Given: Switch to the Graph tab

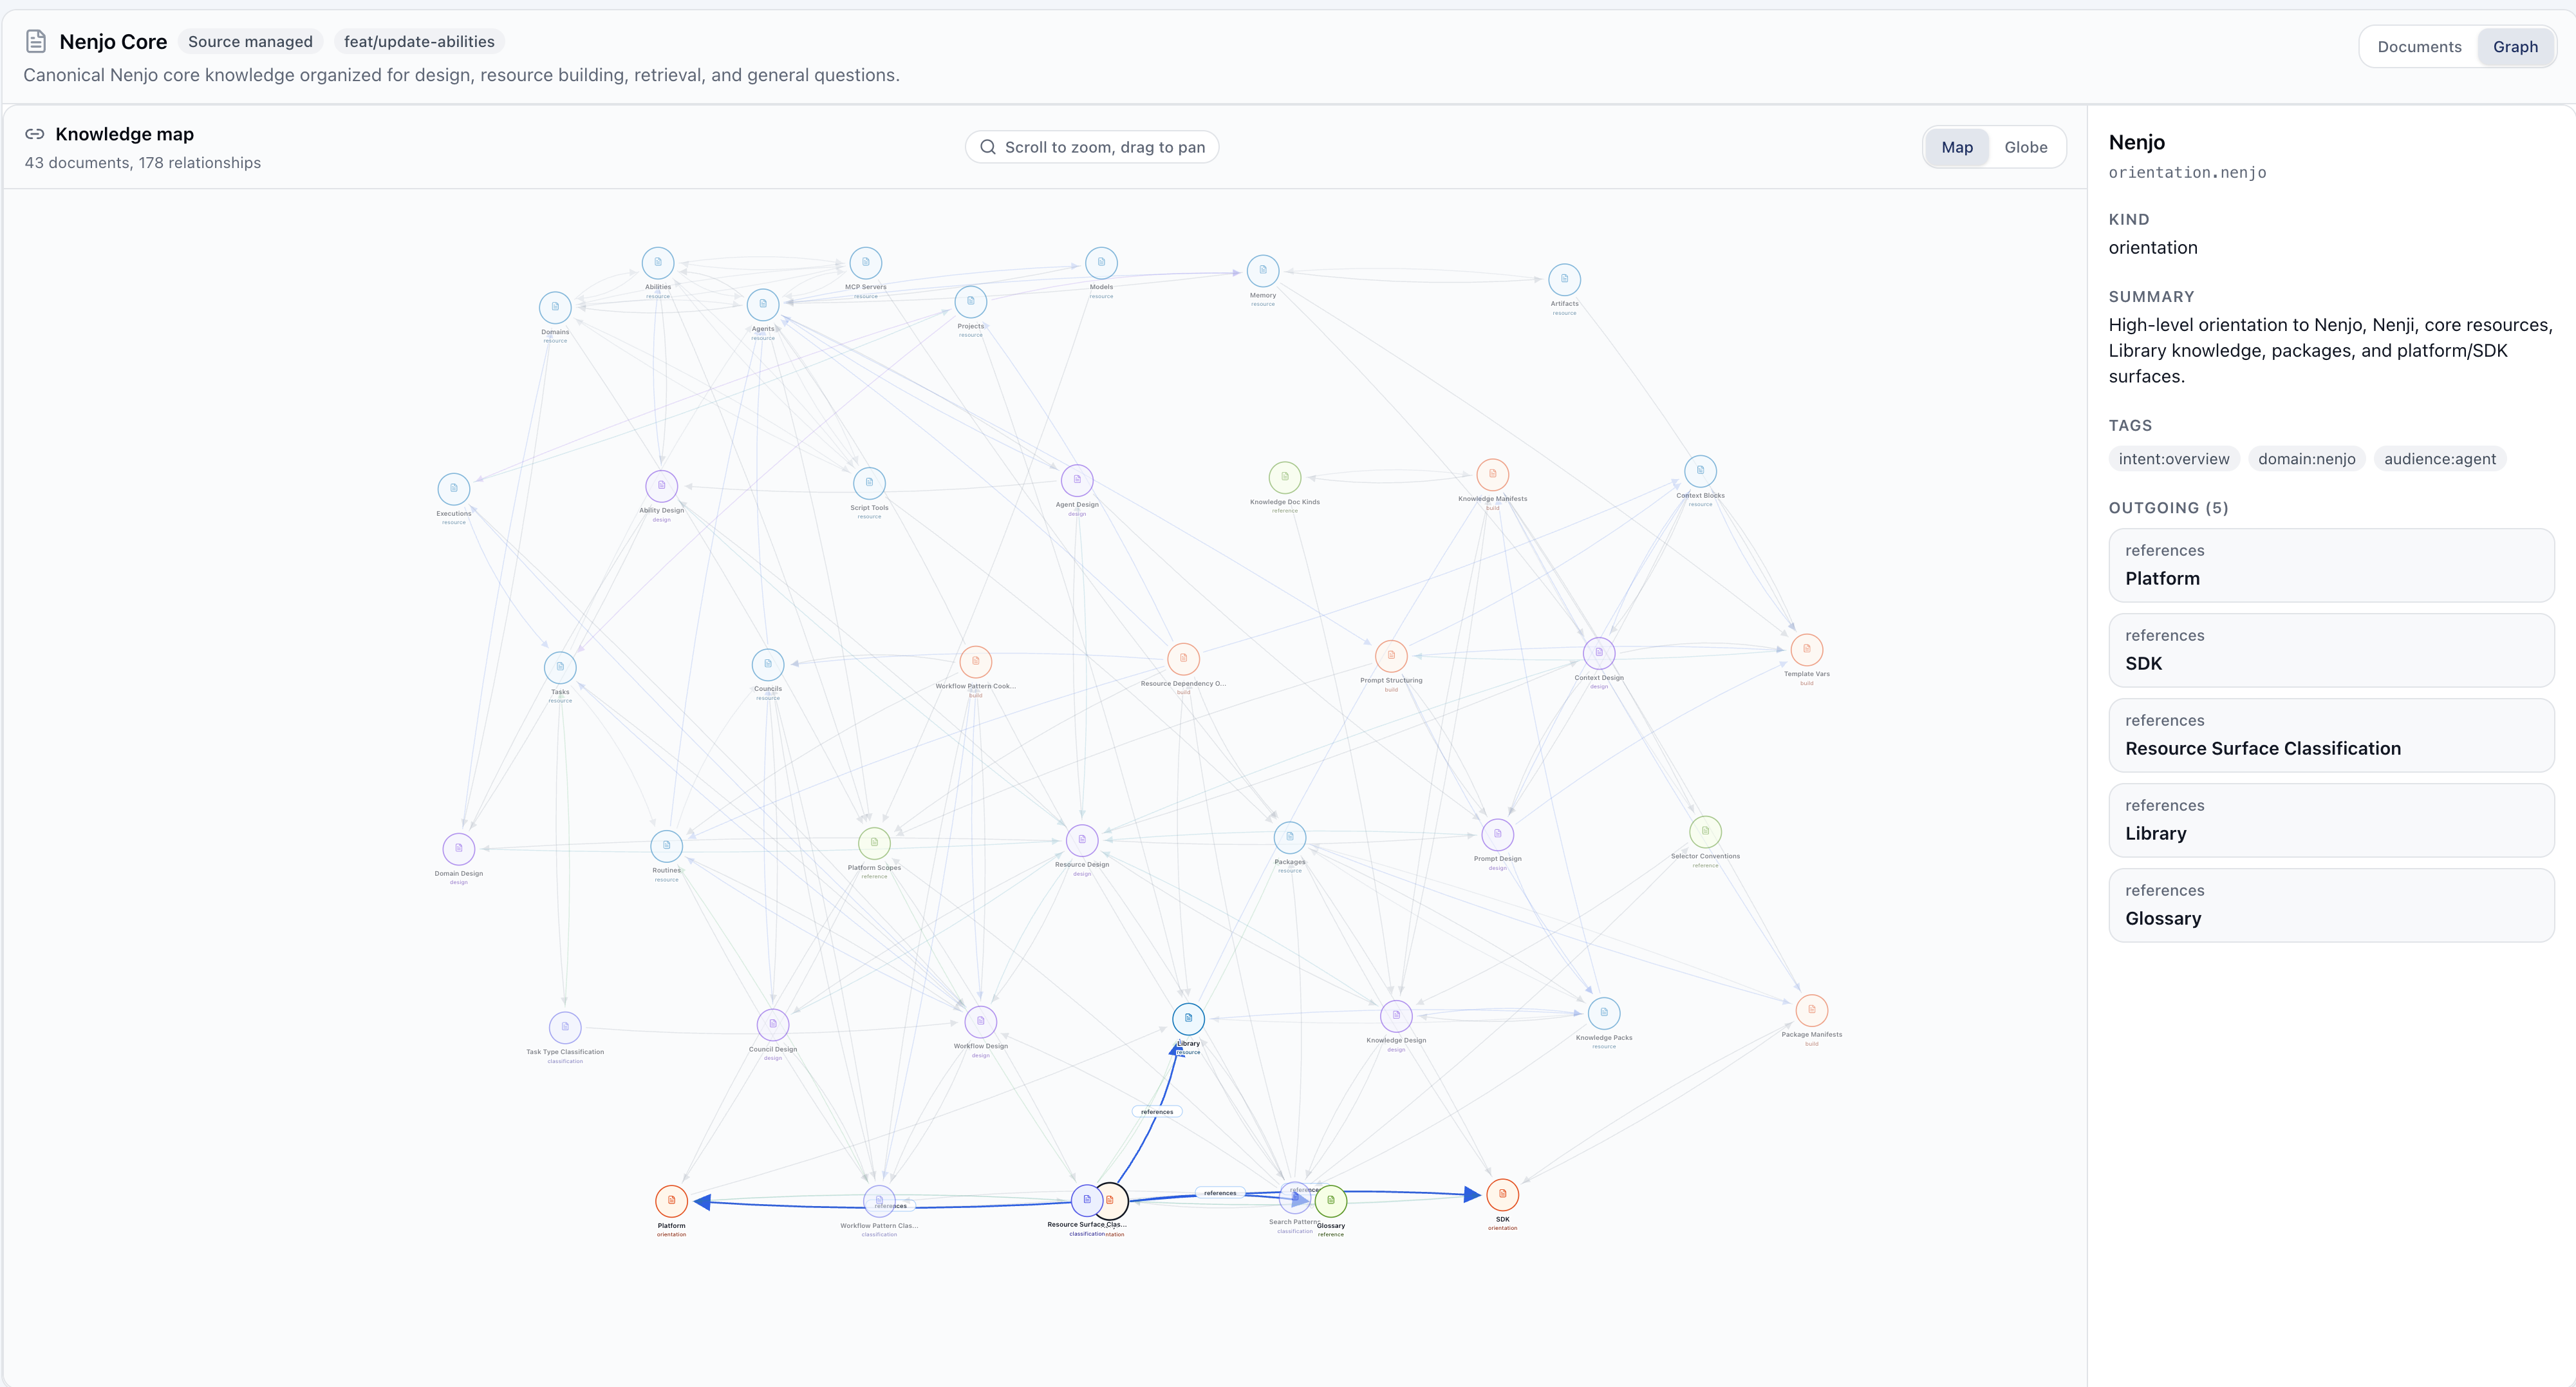Looking at the screenshot, I should coord(2515,47).
